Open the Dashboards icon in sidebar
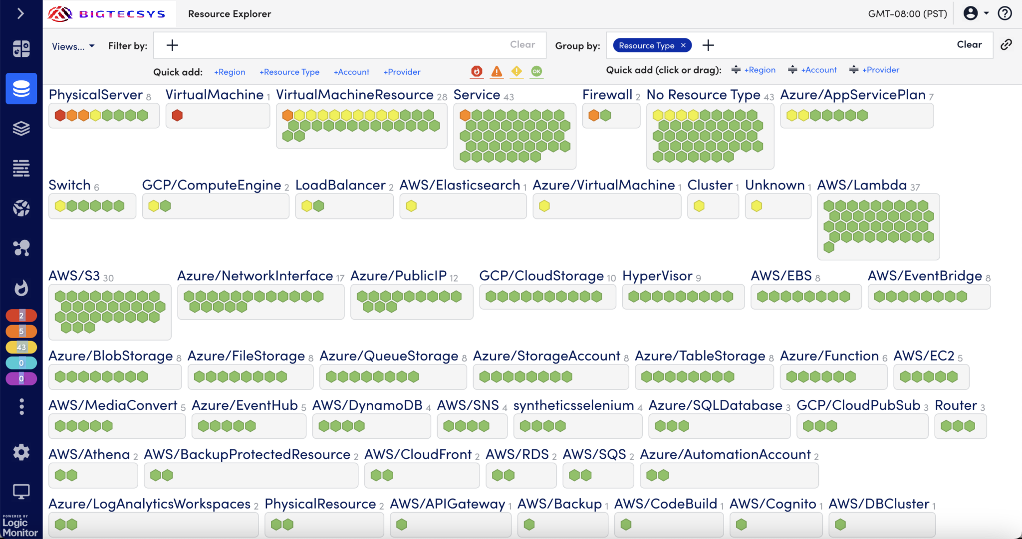Screen dimensions: 1022x539 coord(21,48)
